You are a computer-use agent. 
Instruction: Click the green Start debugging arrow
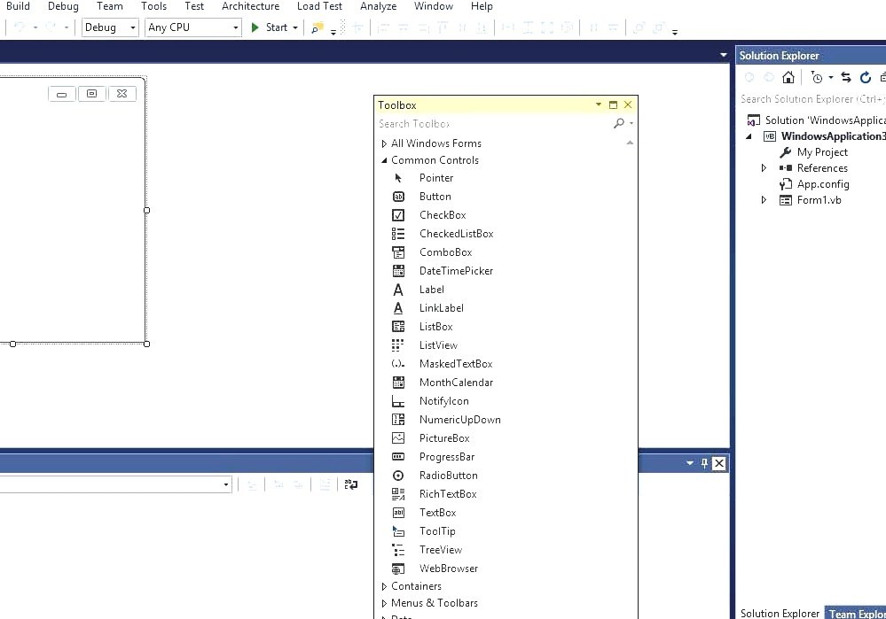point(255,27)
